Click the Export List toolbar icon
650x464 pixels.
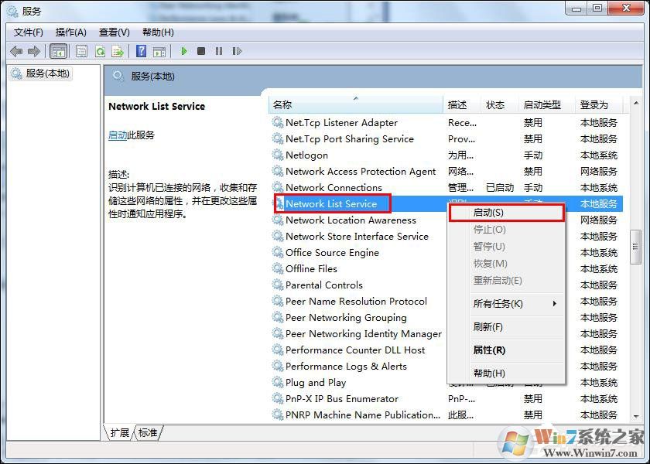click(x=118, y=51)
